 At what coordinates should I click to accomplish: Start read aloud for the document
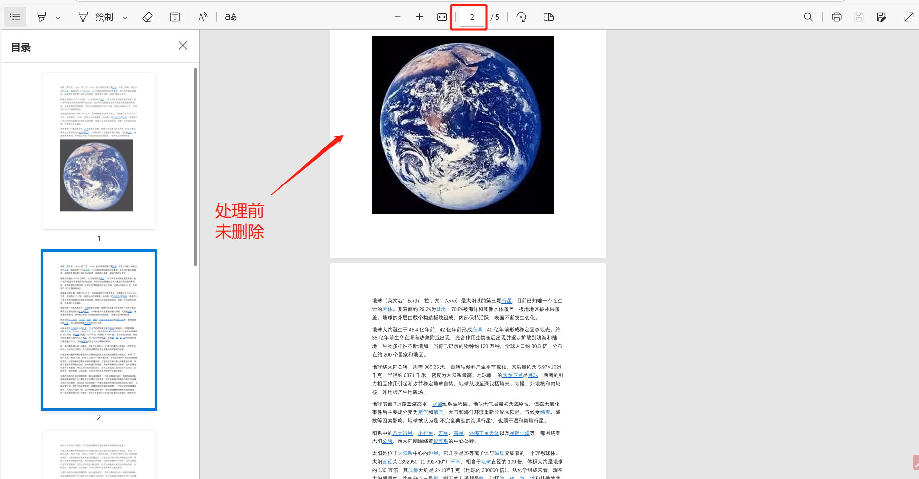point(202,17)
